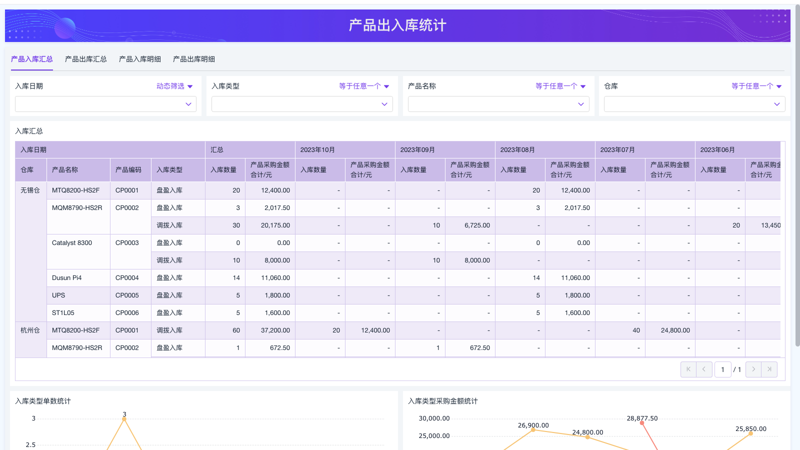Expand the 入库日期 value dropdown
800x450 pixels.
(x=105, y=104)
